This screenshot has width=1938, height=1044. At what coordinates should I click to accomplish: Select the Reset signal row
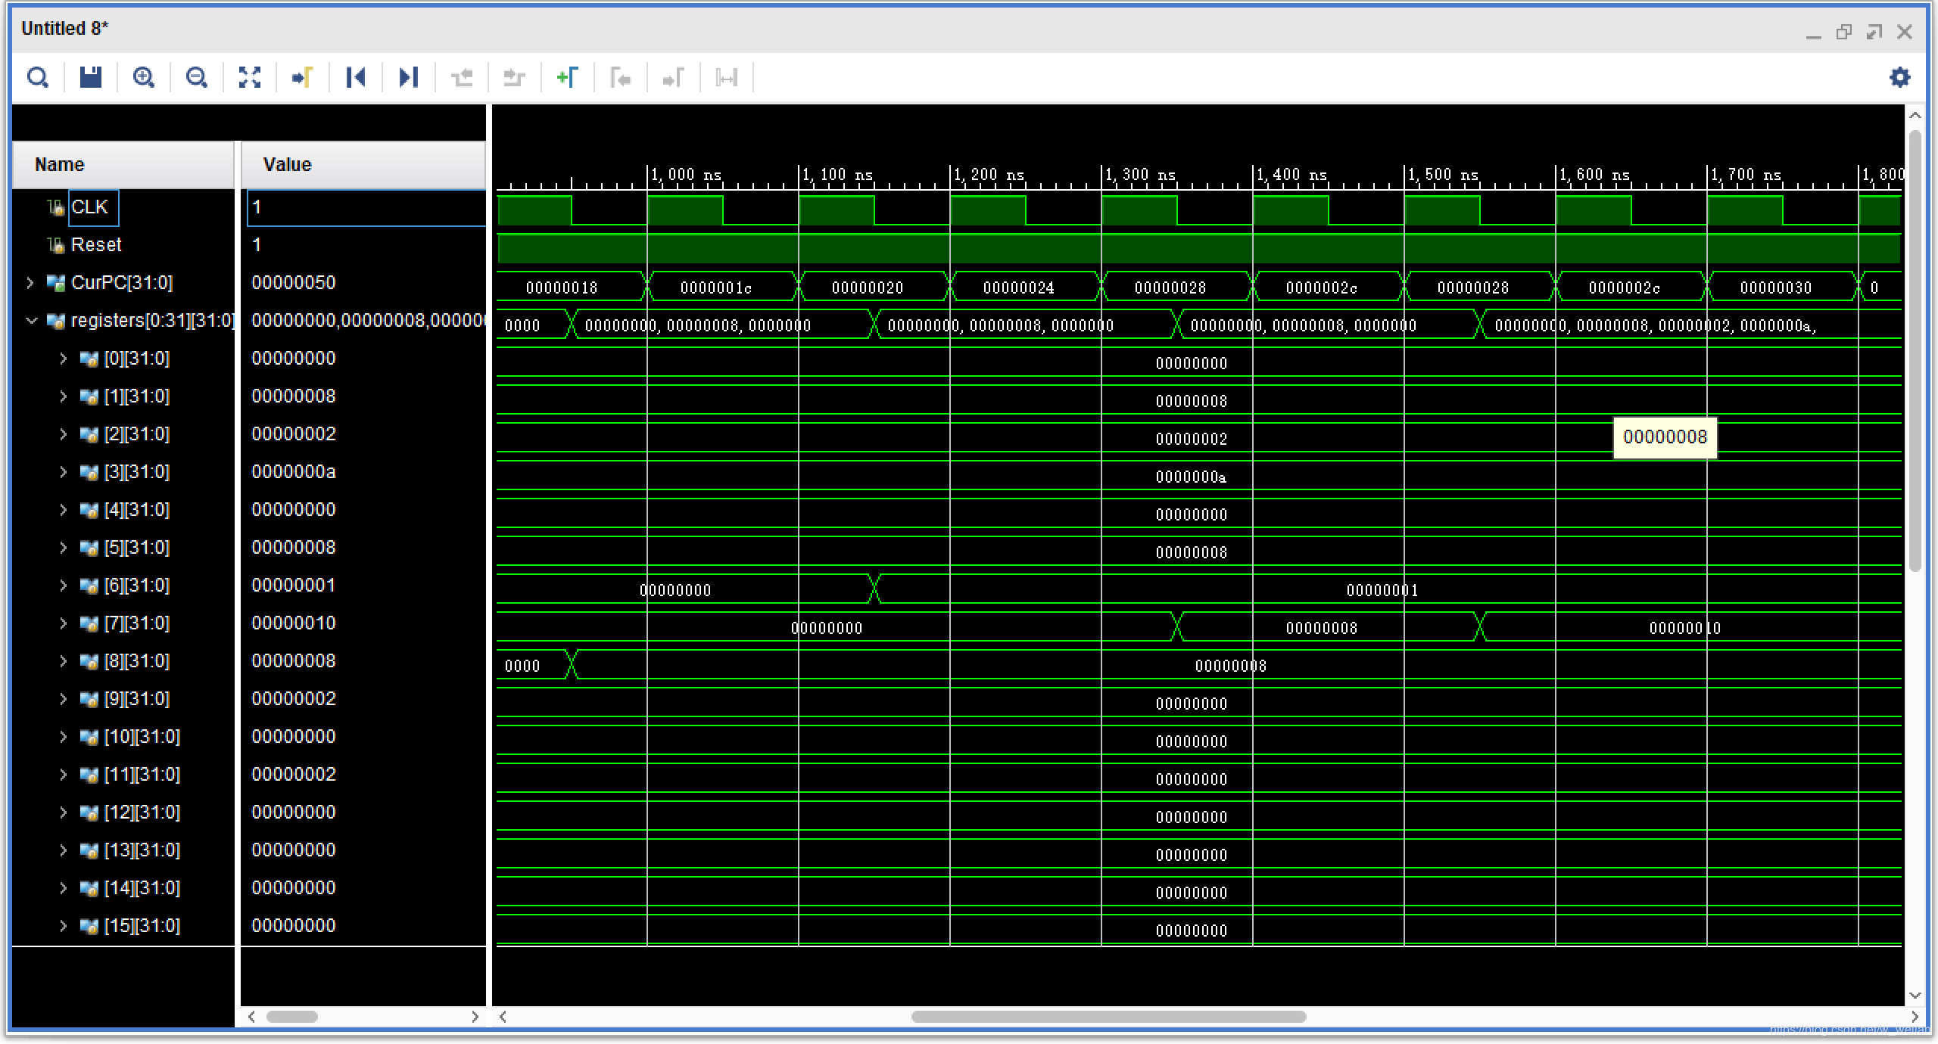click(x=96, y=245)
